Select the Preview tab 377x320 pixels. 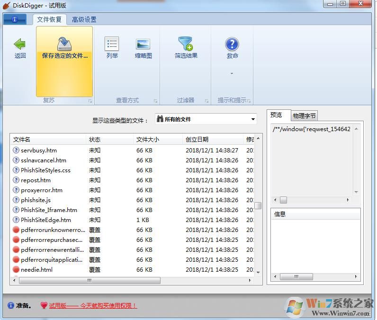[x=277, y=115]
